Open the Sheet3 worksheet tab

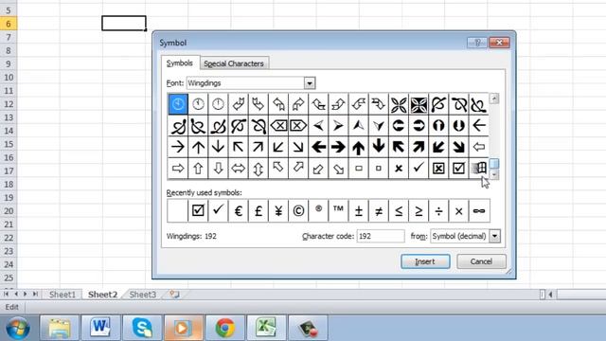(x=143, y=295)
